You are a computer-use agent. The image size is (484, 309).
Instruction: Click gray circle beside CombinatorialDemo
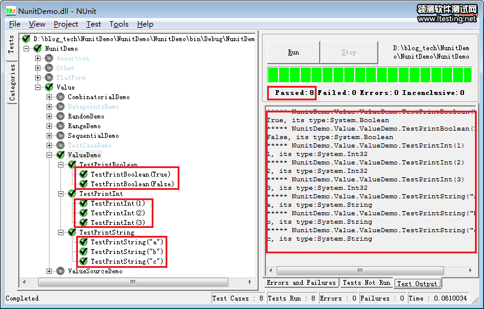coord(60,97)
